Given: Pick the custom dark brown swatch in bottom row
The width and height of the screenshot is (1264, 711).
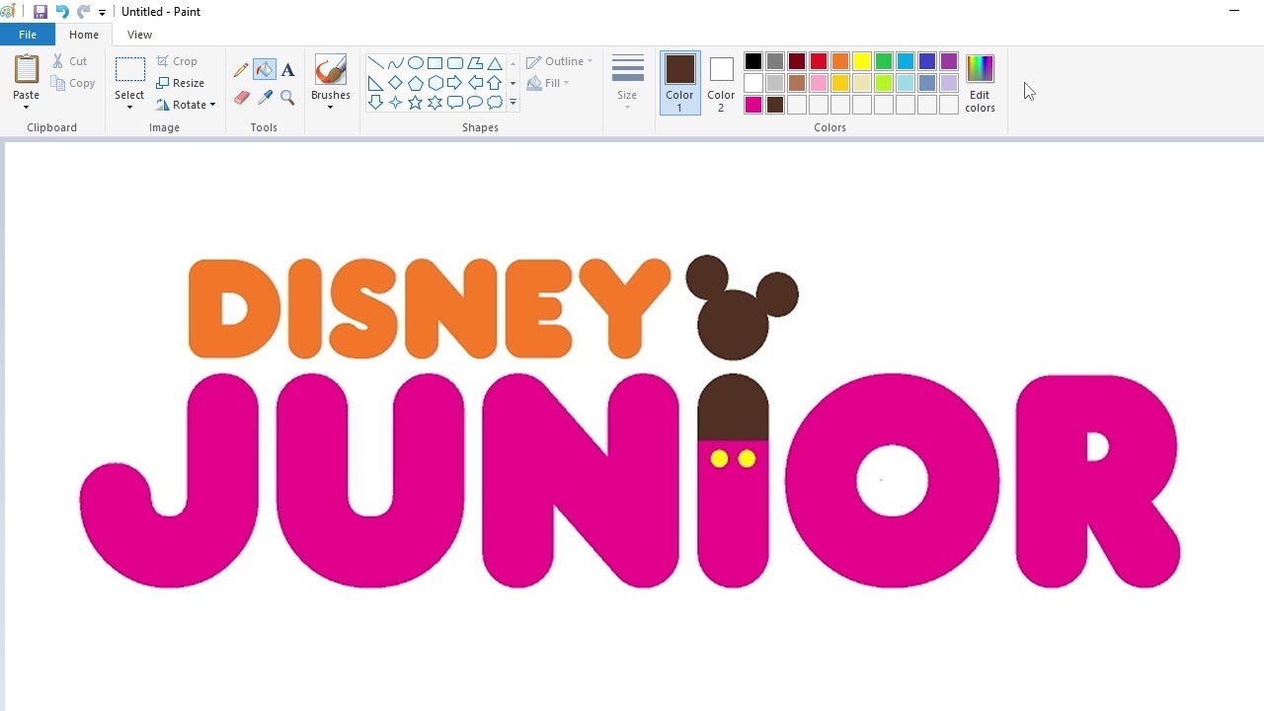Looking at the screenshot, I should 775,105.
